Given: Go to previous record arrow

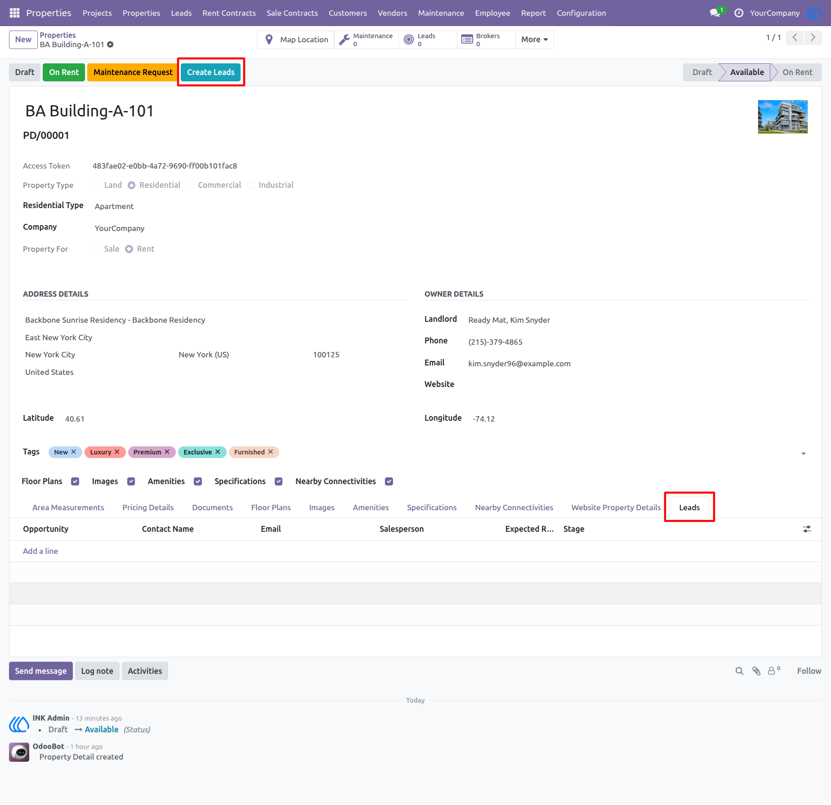Looking at the screenshot, I should [x=795, y=38].
